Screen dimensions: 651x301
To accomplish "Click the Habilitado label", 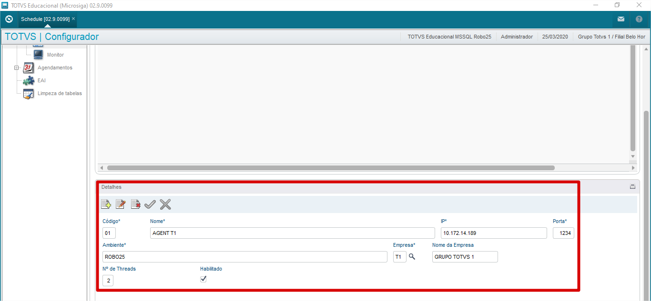I will pos(211,269).
